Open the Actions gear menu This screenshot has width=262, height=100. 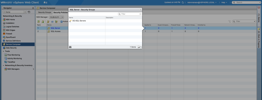coord(64,21)
